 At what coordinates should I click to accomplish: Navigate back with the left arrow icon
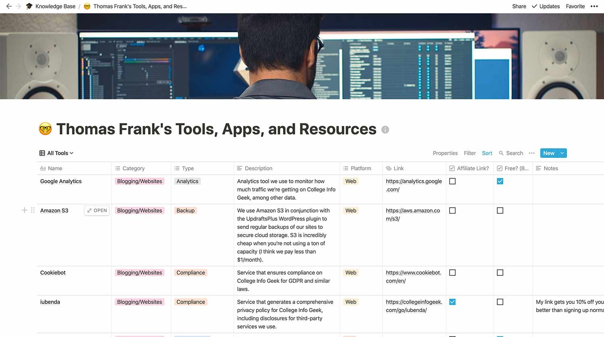click(9, 6)
